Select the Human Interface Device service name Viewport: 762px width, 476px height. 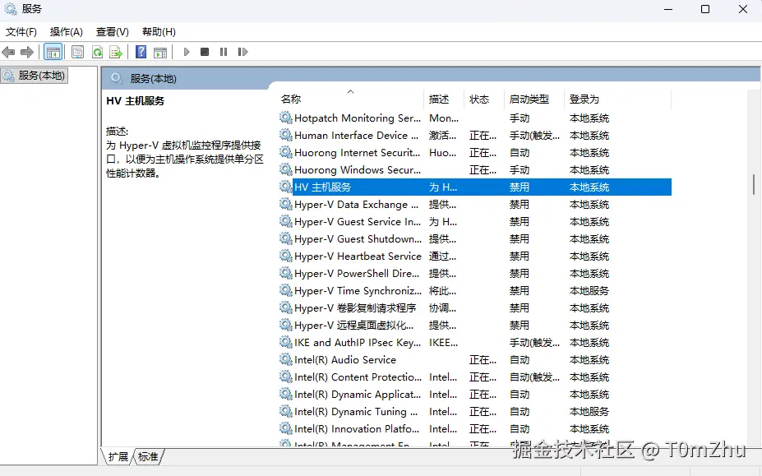click(x=356, y=136)
